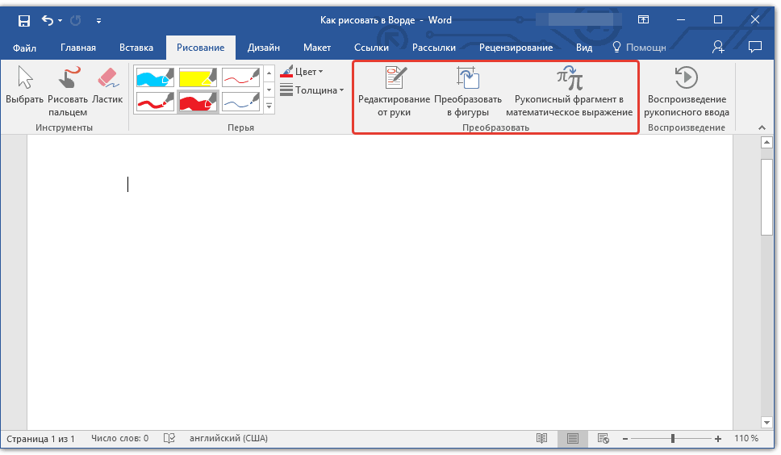Switch to the Дизайн tab
The image size is (781, 455).
point(264,48)
